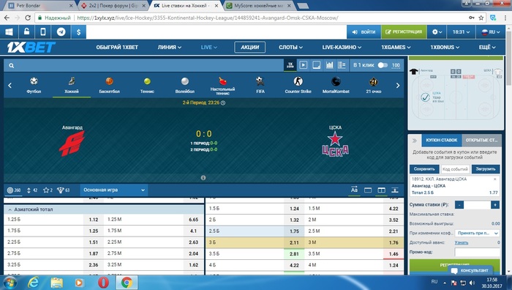This screenshot has width=512, height=290.
Task: Open the ЕЩЁ menu
Action: pos(487,48)
